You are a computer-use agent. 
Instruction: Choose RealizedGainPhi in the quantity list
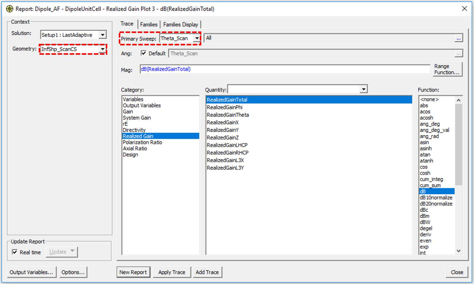point(225,107)
